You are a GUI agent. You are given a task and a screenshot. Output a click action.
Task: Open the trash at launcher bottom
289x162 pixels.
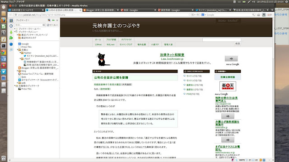pyautogui.click(x=4, y=158)
